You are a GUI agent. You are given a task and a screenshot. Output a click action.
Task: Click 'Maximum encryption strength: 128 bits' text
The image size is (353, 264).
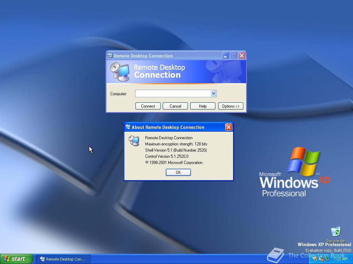click(x=176, y=144)
